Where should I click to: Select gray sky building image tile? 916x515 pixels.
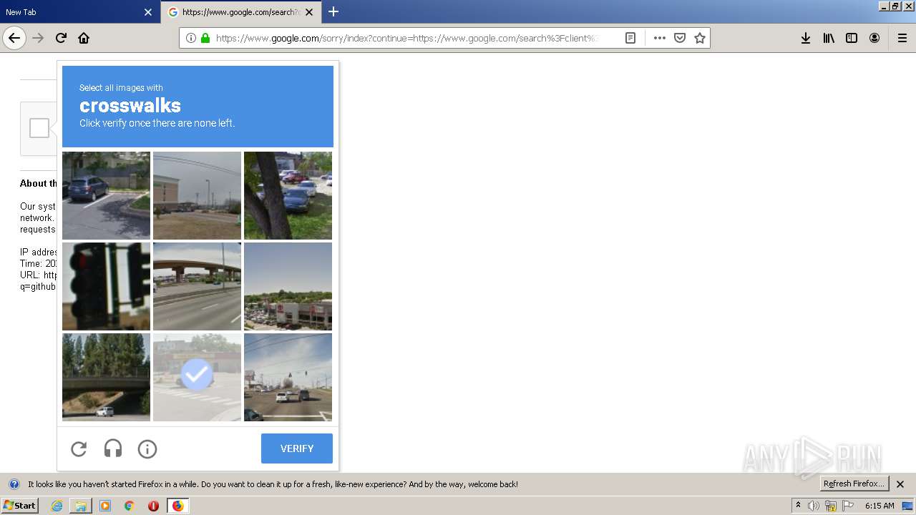pos(197,195)
